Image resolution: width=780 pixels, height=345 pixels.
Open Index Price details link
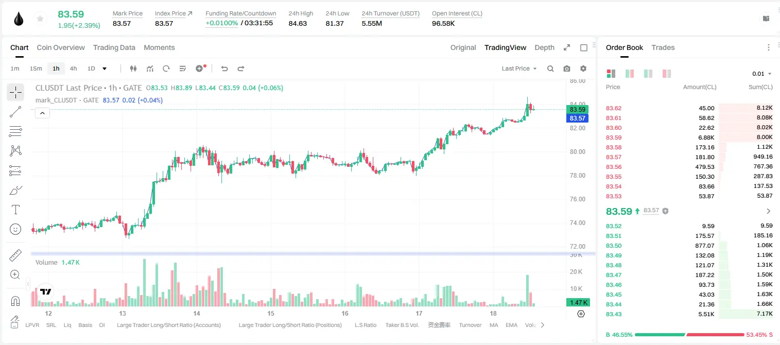click(x=174, y=13)
